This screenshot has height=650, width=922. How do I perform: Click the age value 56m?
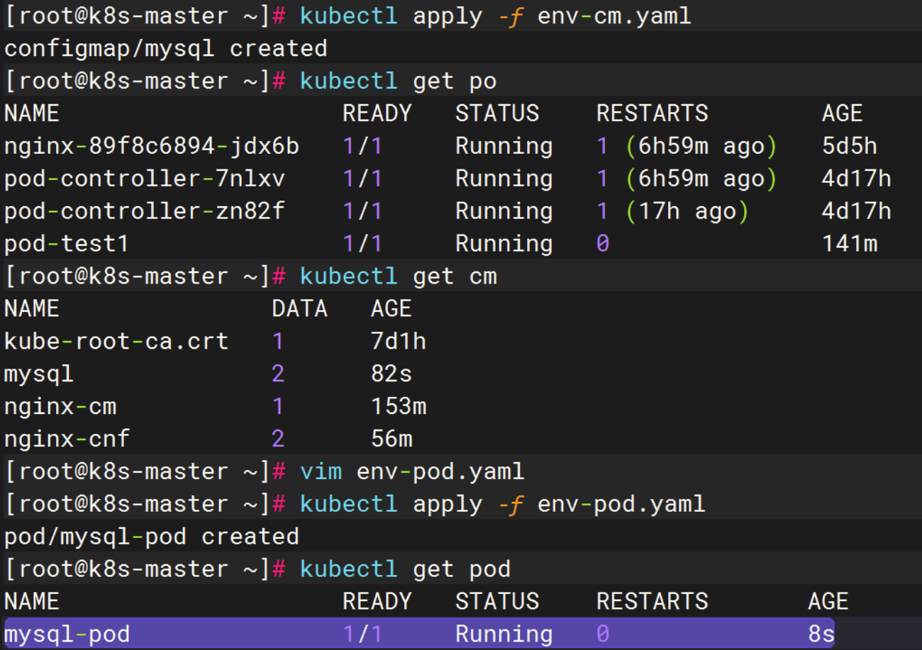coord(391,439)
